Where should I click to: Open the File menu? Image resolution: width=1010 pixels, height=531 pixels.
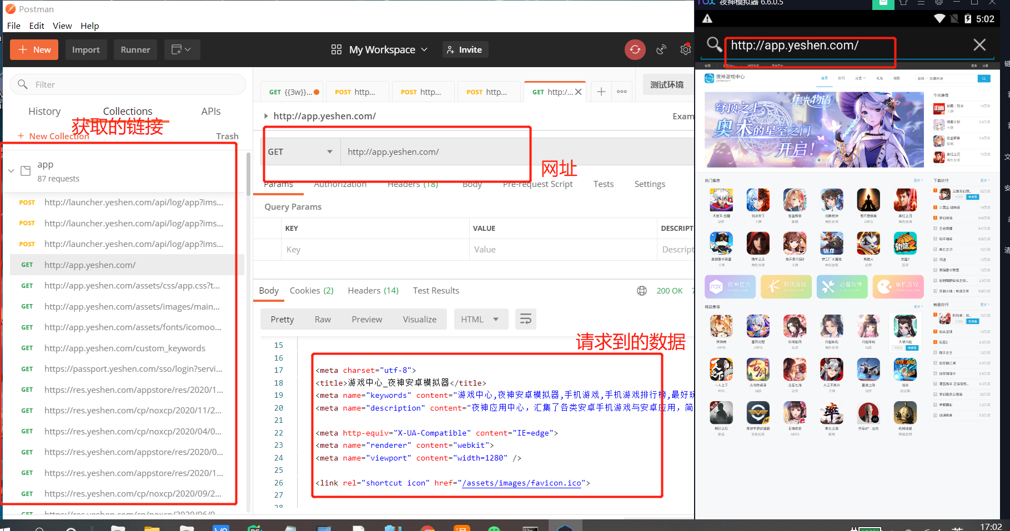pyautogui.click(x=14, y=26)
